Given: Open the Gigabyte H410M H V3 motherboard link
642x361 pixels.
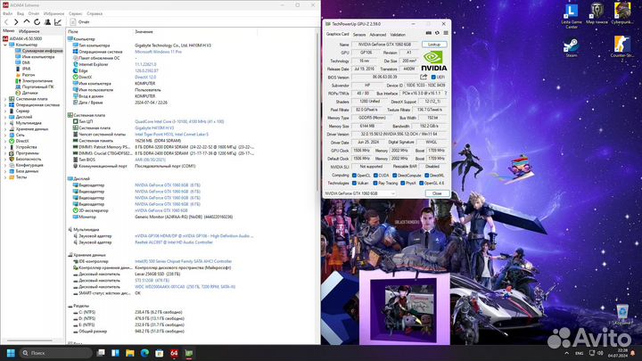Looking at the screenshot, I should coord(154,128).
